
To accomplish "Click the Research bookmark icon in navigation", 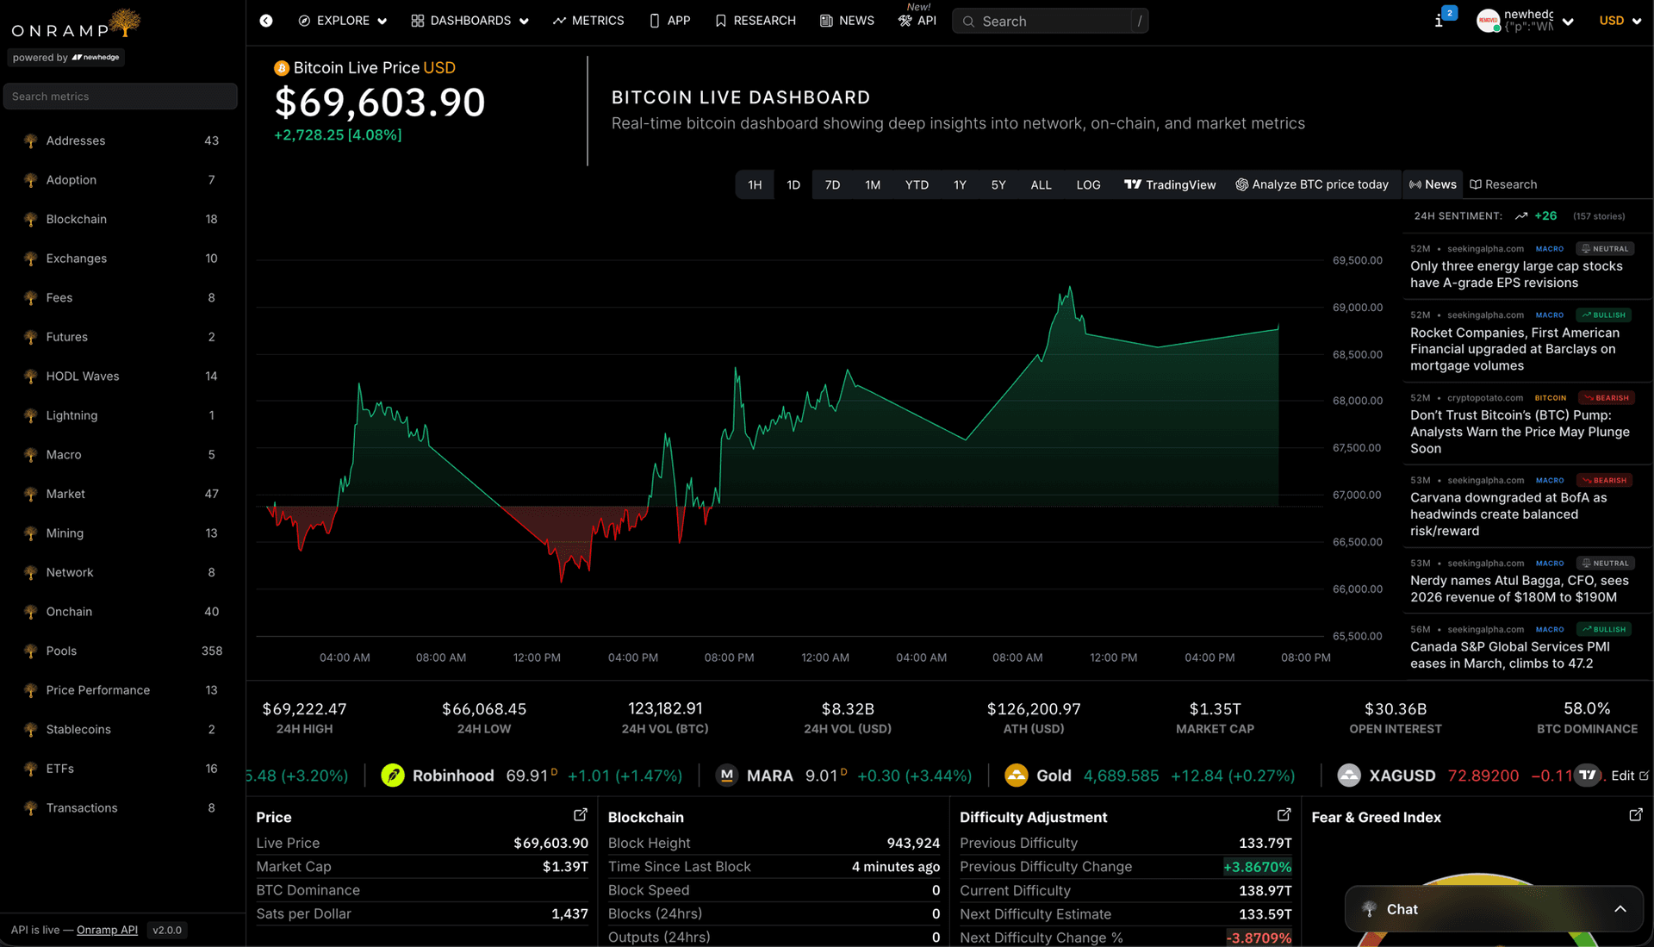I will click(x=722, y=20).
